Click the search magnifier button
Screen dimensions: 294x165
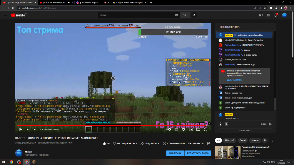coord(185,15)
